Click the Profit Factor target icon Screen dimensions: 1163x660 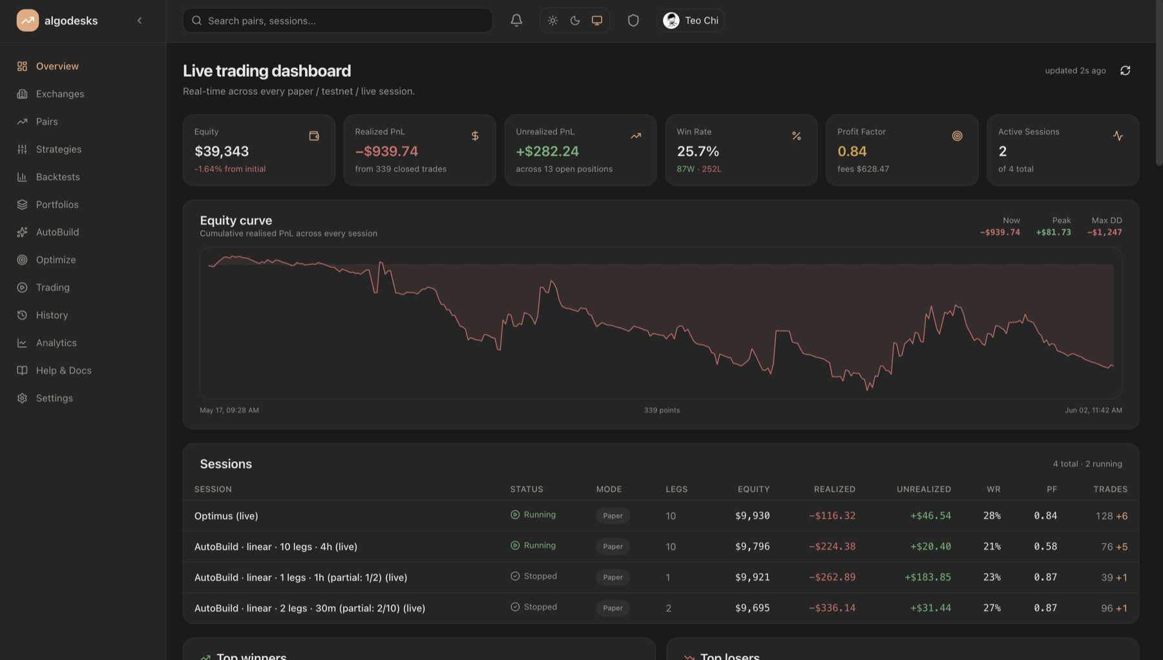(957, 136)
